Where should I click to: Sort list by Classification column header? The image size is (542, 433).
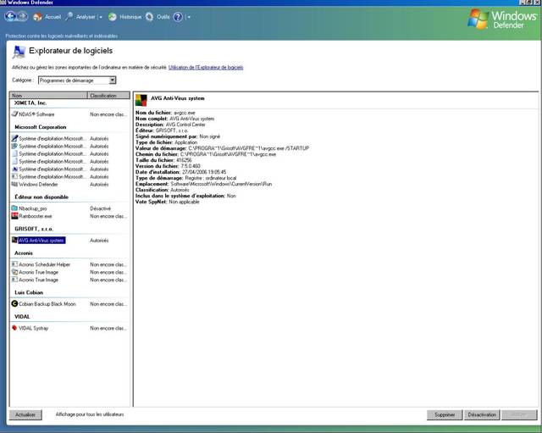tap(108, 96)
